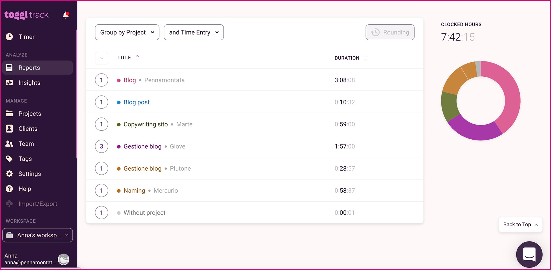Open the Team menu item
Image resolution: width=551 pixels, height=270 pixels.
[26, 144]
